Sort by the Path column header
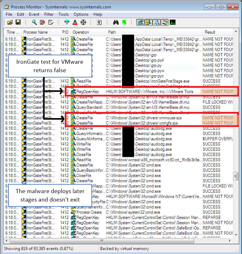The width and height of the screenshot is (242, 254). click(154, 32)
